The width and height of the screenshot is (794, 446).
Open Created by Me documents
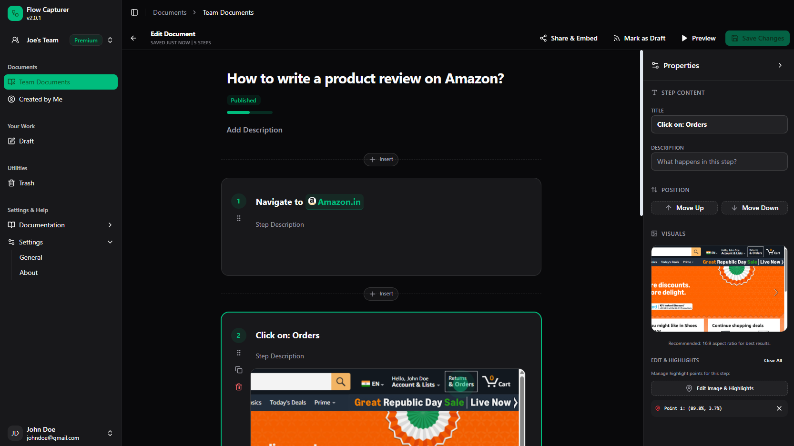click(41, 99)
